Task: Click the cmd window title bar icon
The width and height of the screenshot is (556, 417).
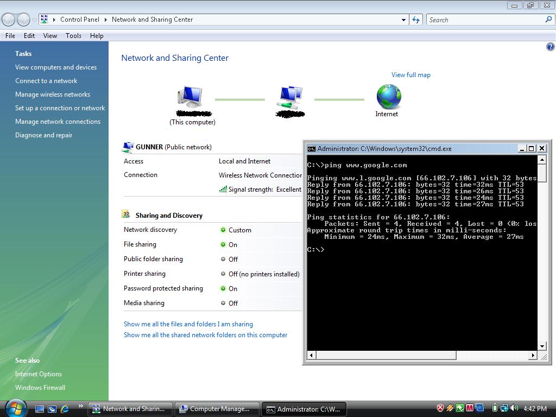Action: [x=311, y=149]
